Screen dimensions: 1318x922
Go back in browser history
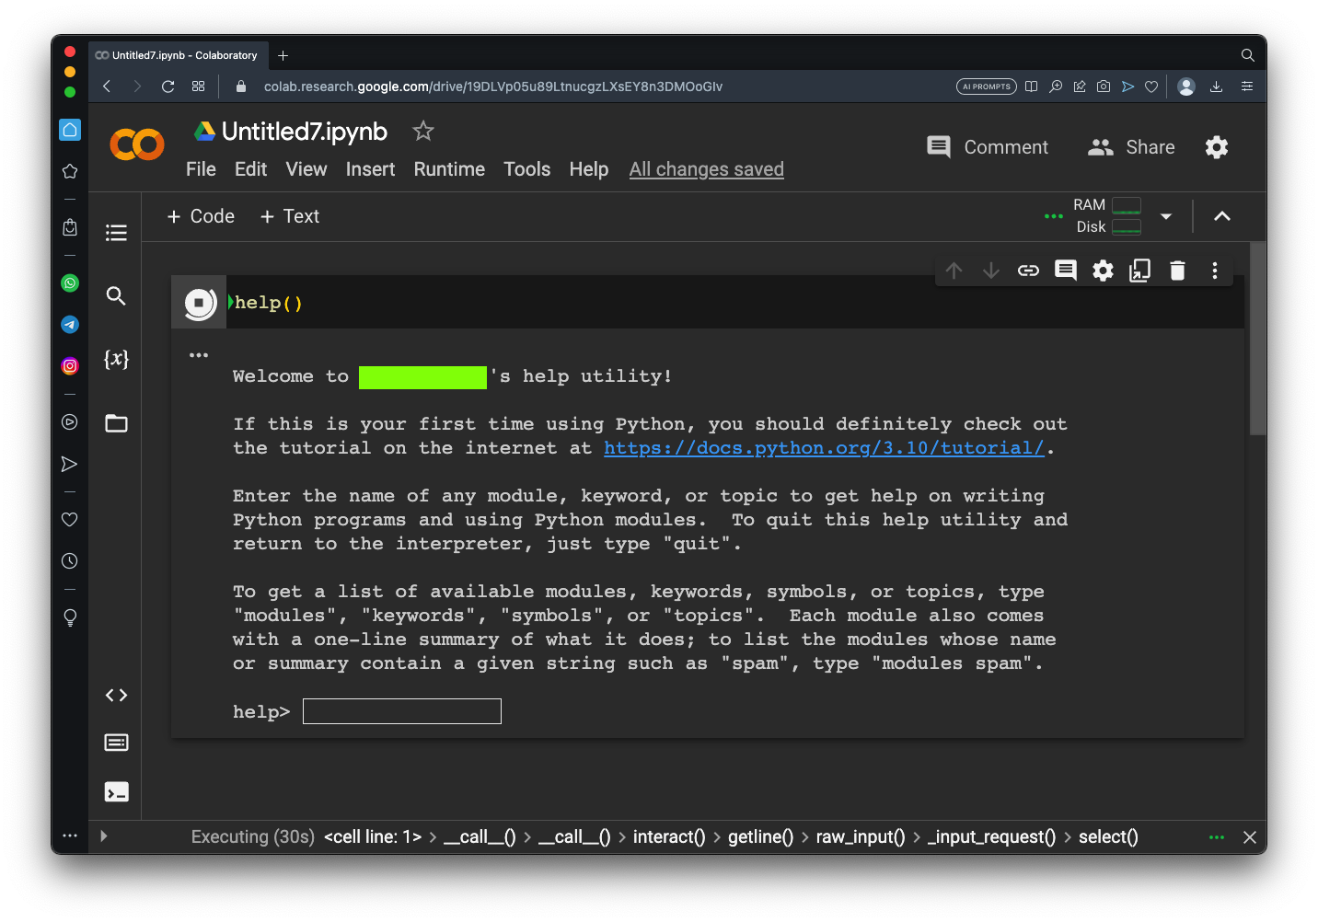click(x=107, y=86)
